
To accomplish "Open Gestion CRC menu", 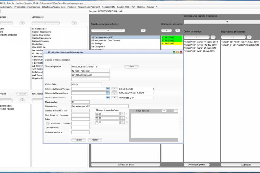I will coord(123,7).
